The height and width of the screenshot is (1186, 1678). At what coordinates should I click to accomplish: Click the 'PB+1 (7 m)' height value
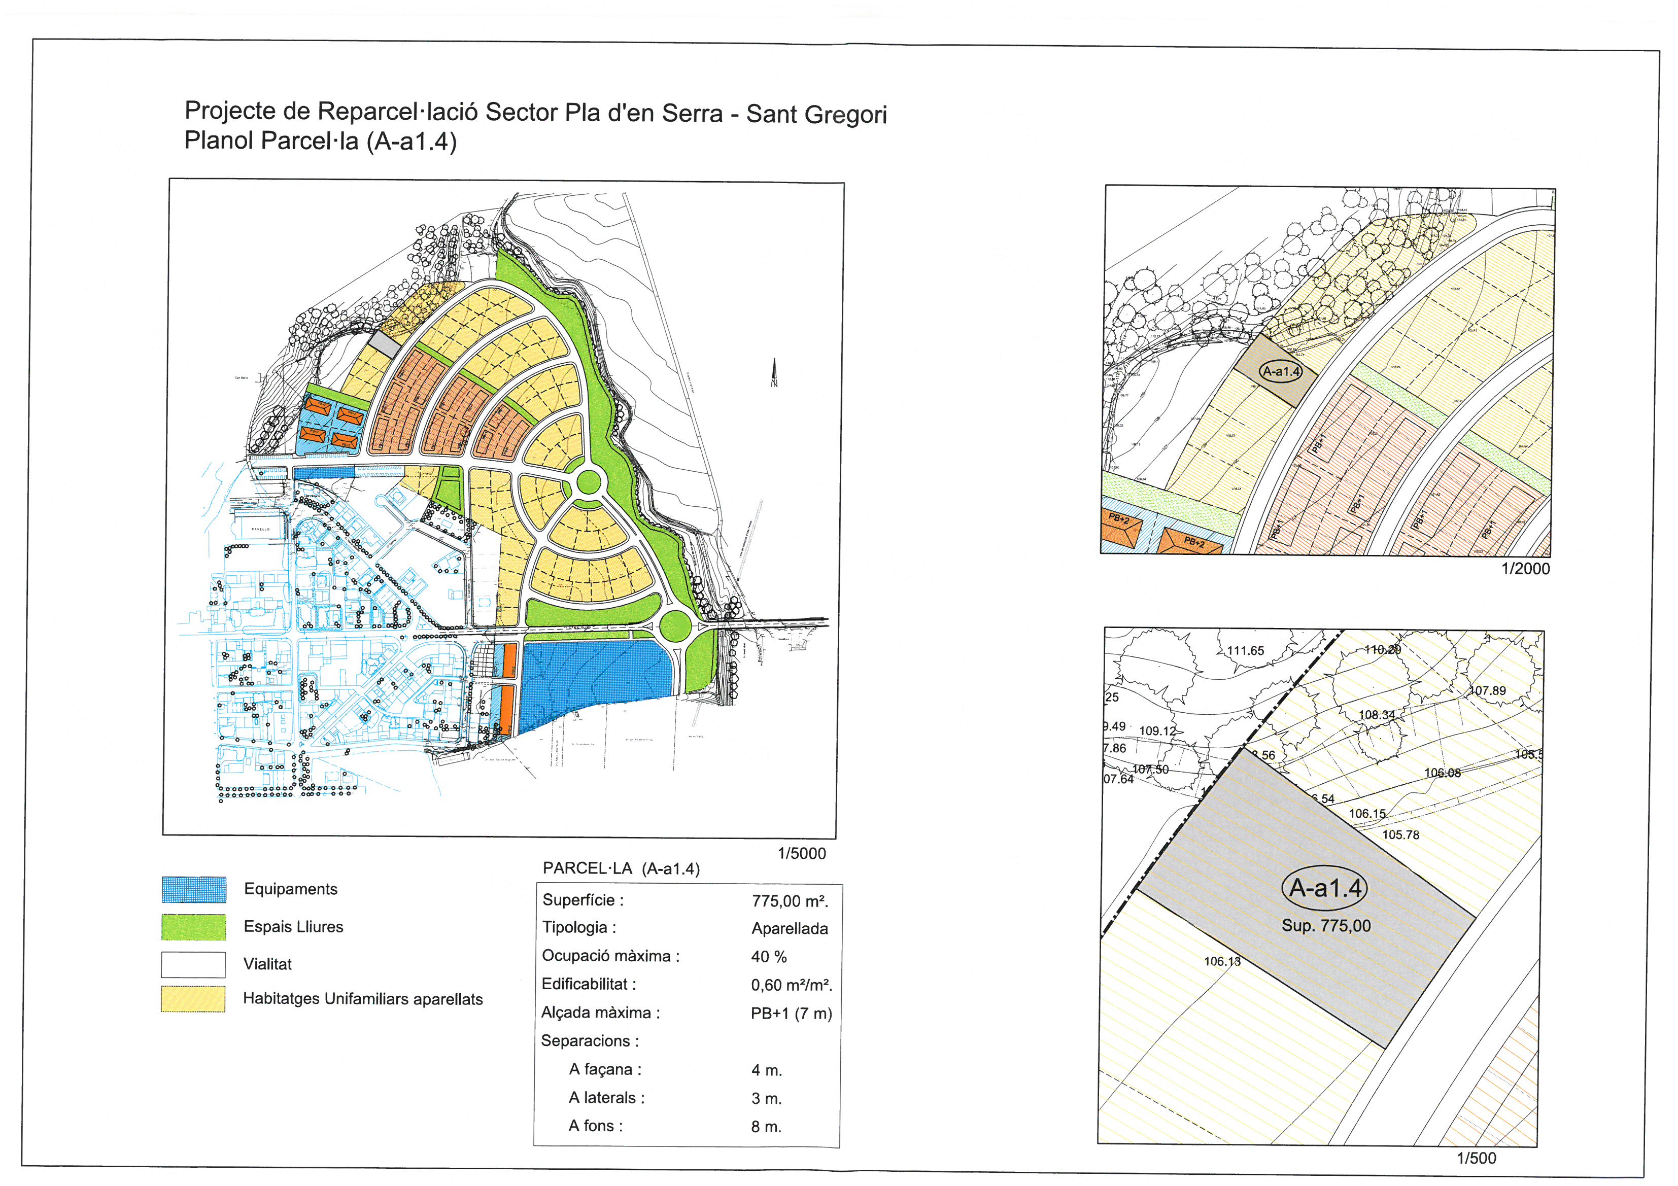792,1014
